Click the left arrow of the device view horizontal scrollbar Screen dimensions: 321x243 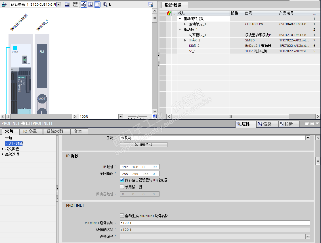coord(3,116)
